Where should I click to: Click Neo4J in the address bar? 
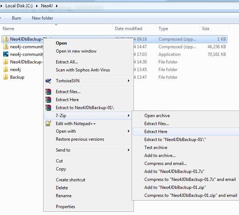[47, 6]
